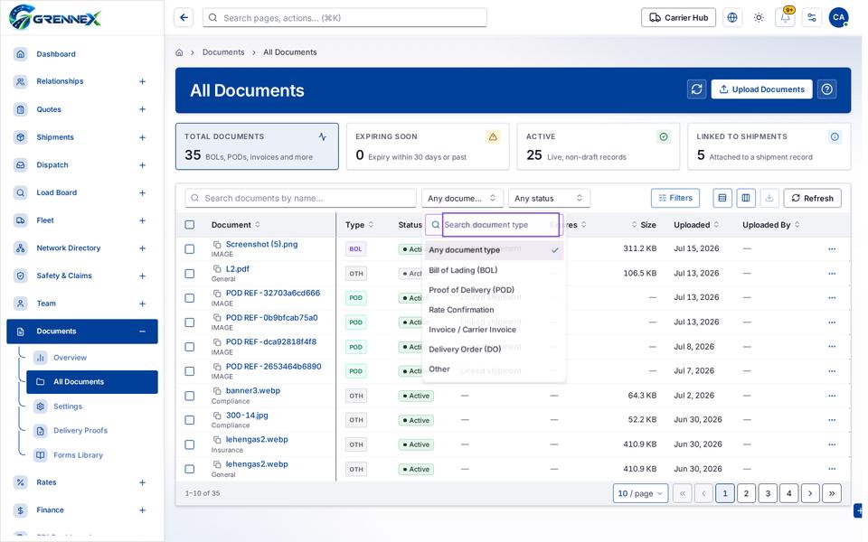The image size is (868, 542).
Task: Select Invoice / Carrier Invoice option
Action: (494, 330)
